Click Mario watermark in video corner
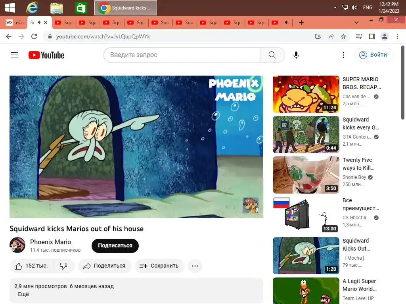The width and height of the screenshot is (406, 304). pyautogui.click(x=251, y=205)
